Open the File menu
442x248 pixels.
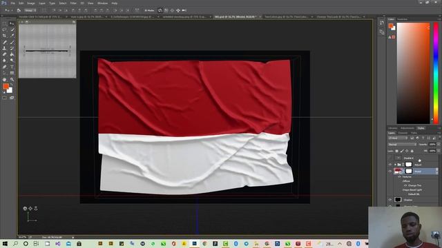(x=12, y=3)
